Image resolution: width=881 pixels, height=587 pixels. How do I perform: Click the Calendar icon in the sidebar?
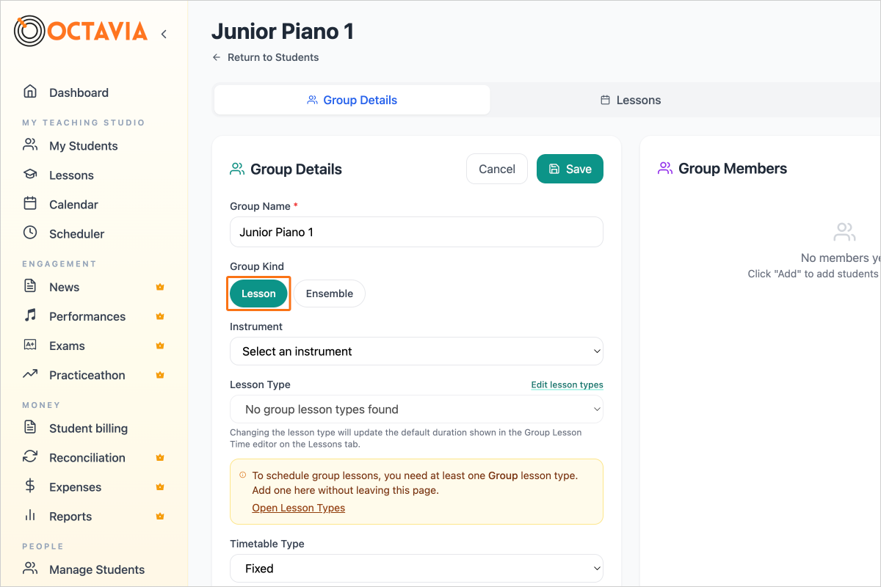(x=30, y=204)
